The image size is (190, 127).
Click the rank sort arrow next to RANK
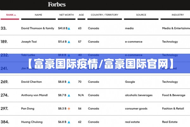tap(15, 15)
